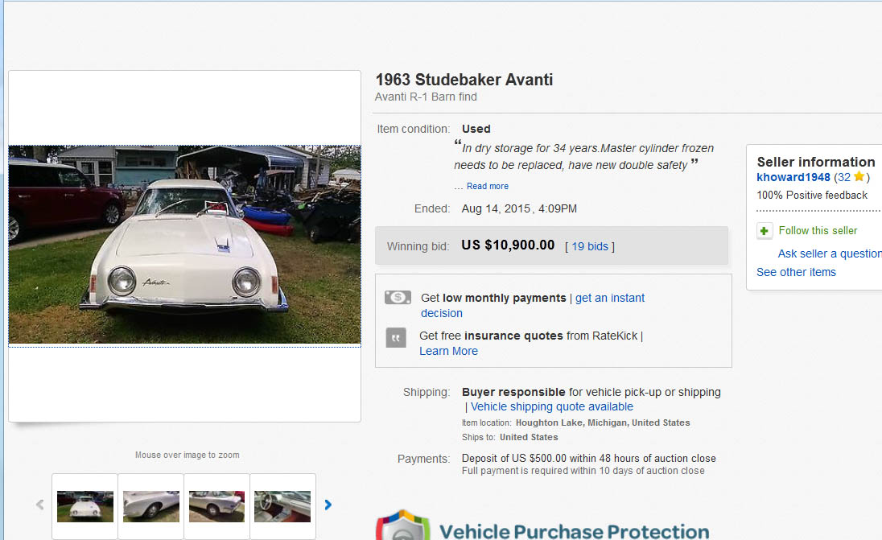Click the 1963 Studebaker Avanti title
The width and height of the screenshot is (882, 540).
[x=464, y=80]
